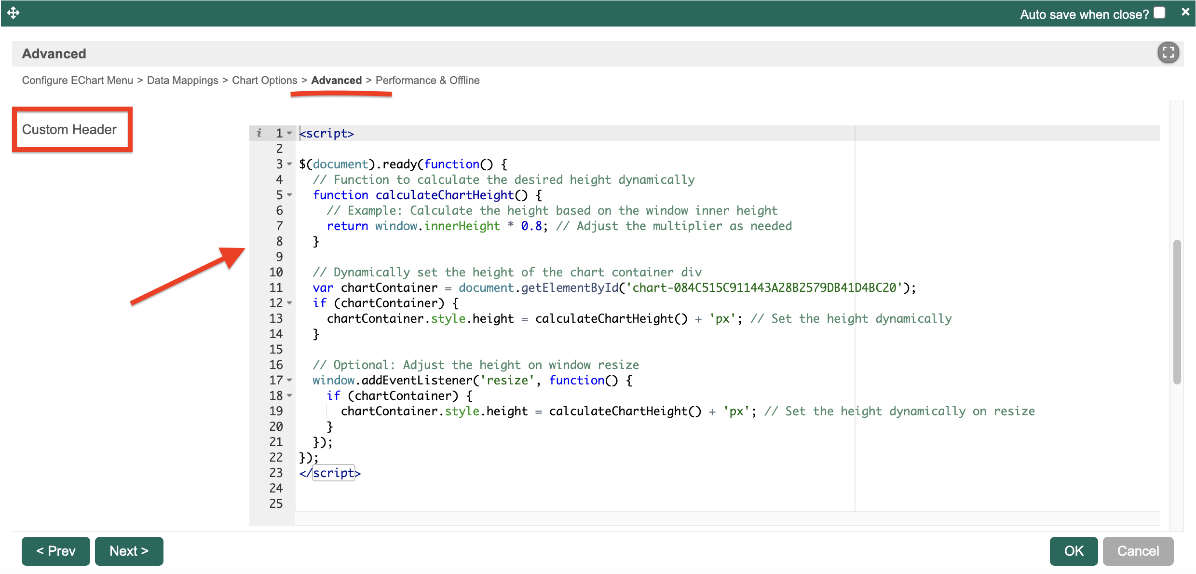Close the dialog with the X icon
This screenshot has width=1196, height=574.
(1185, 12)
